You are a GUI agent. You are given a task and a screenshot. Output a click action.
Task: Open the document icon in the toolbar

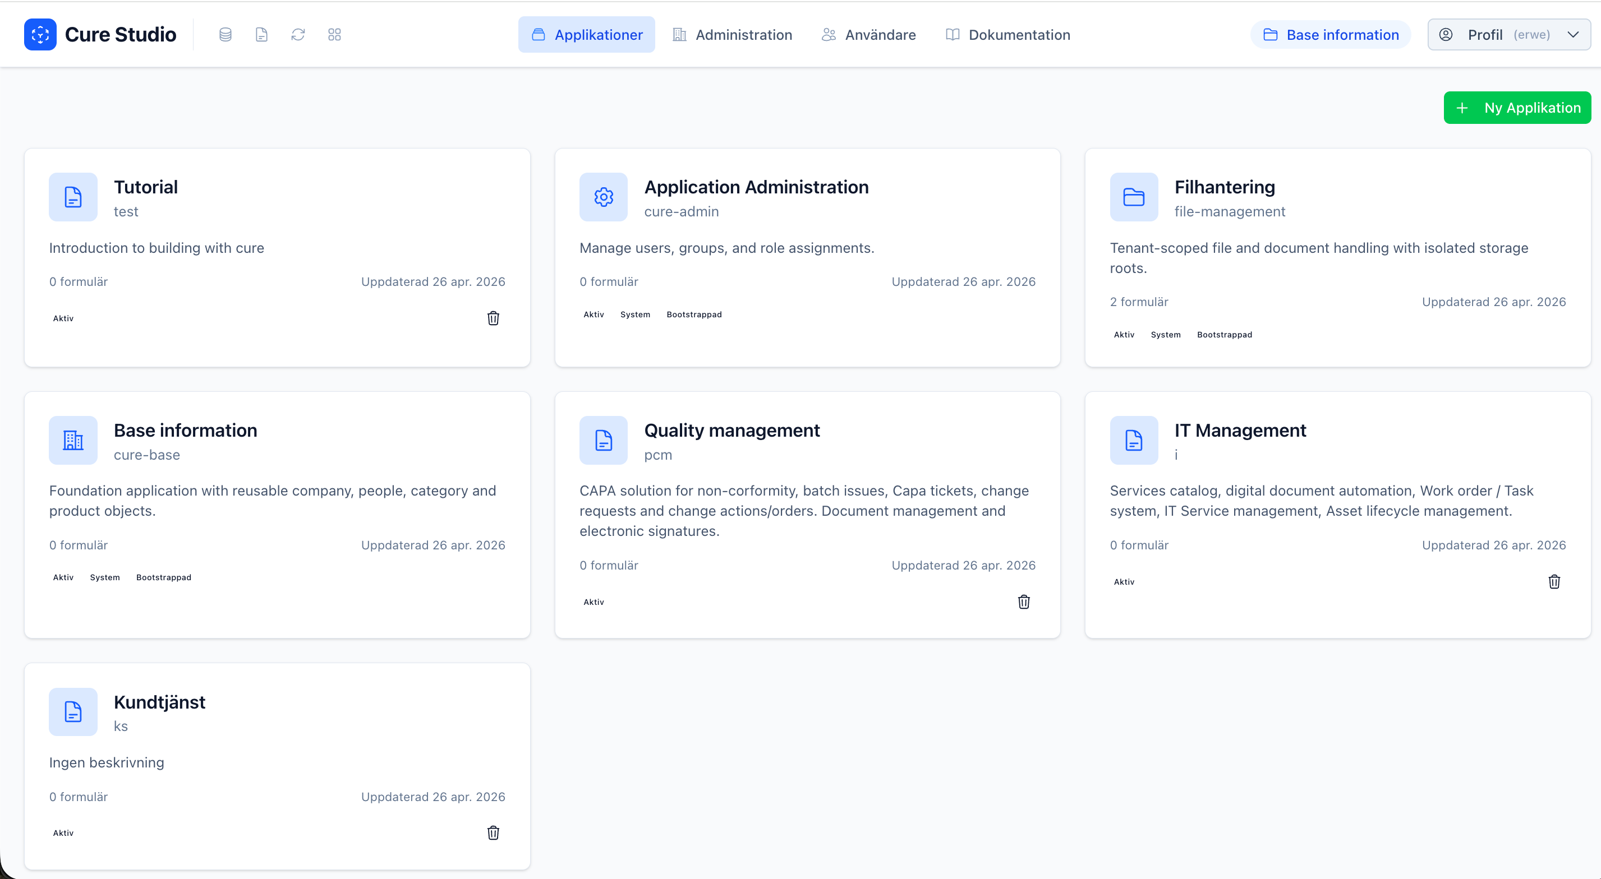point(261,35)
